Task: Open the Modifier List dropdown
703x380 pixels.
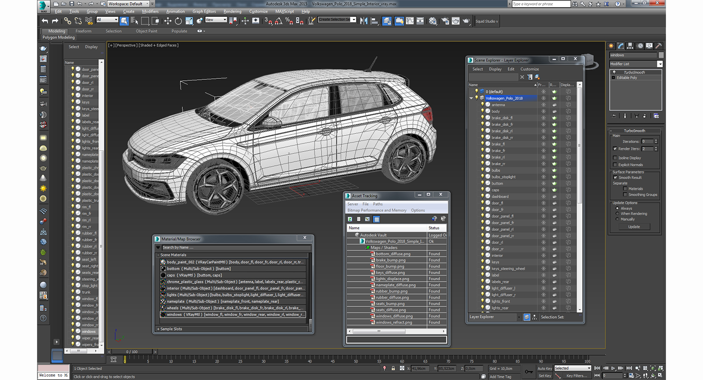Action: [x=660, y=64]
